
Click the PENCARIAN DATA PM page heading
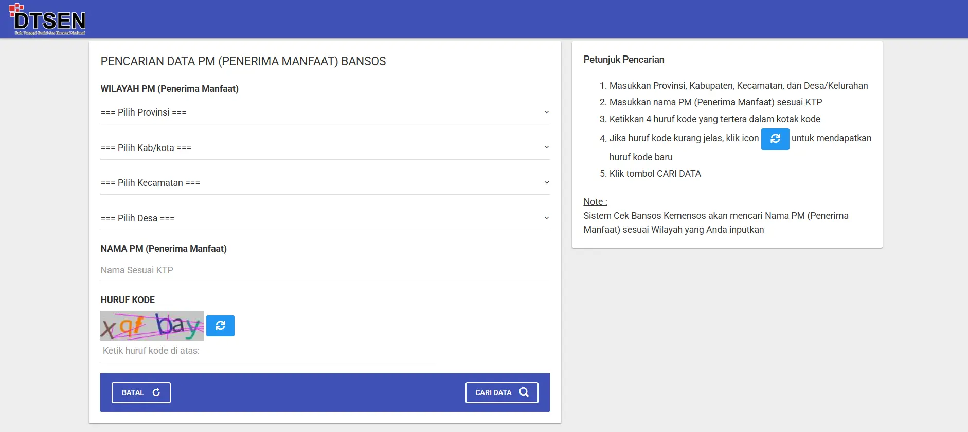tap(243, 61)
